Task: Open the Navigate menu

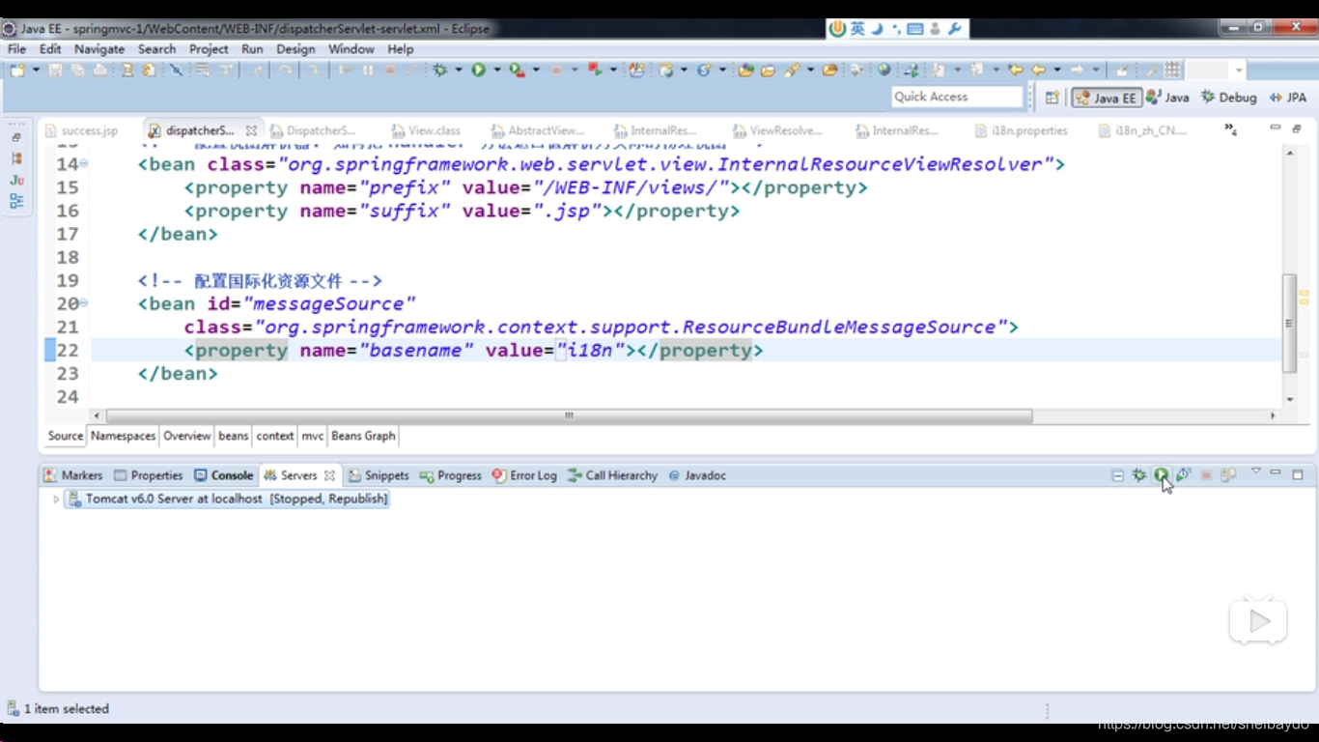Action: click(99, 49)
